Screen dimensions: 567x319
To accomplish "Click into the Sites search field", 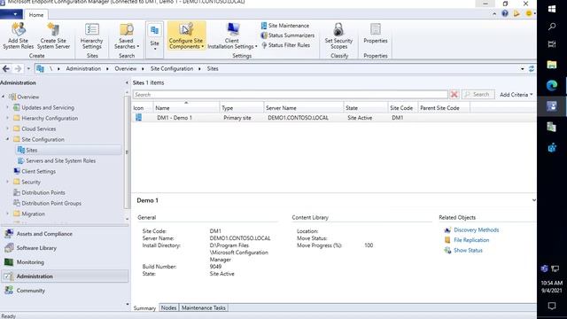I will [x=291, y=95].
